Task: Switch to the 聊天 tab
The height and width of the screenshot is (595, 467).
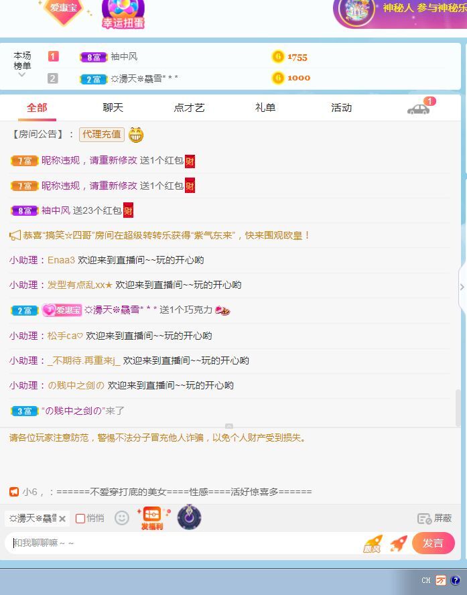Action: point(113,108)
